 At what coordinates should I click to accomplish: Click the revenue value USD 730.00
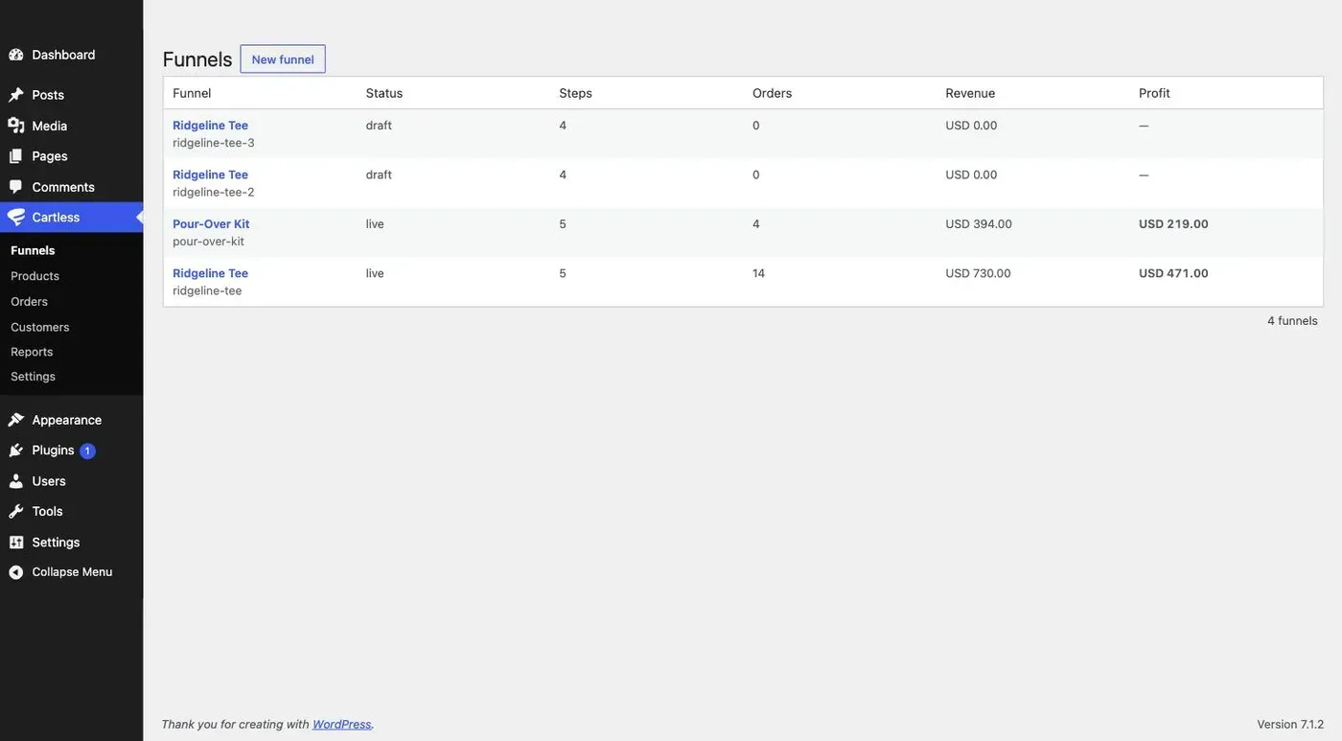pyautogui.click(x=979, y=273)
